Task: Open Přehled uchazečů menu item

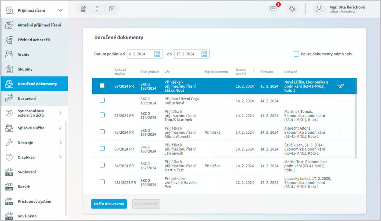Action: pos(34,40)
